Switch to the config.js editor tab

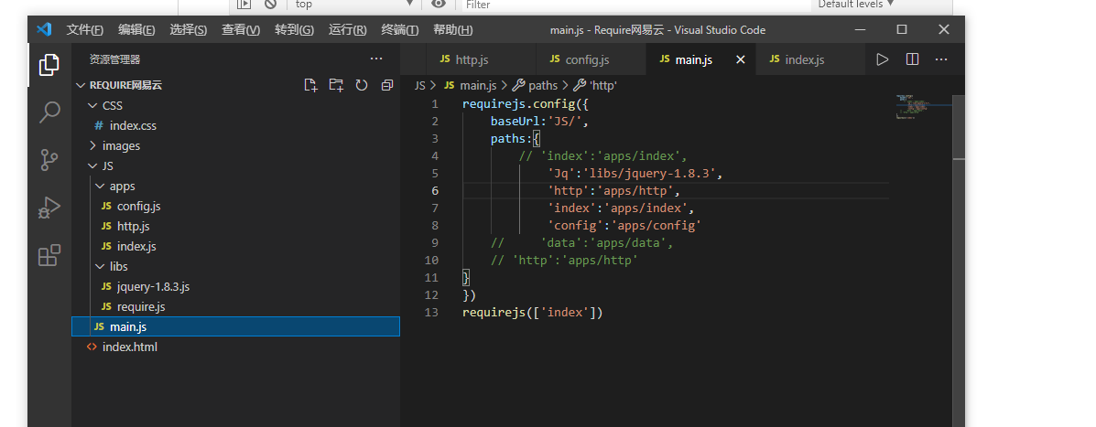(x=591, y=59)
